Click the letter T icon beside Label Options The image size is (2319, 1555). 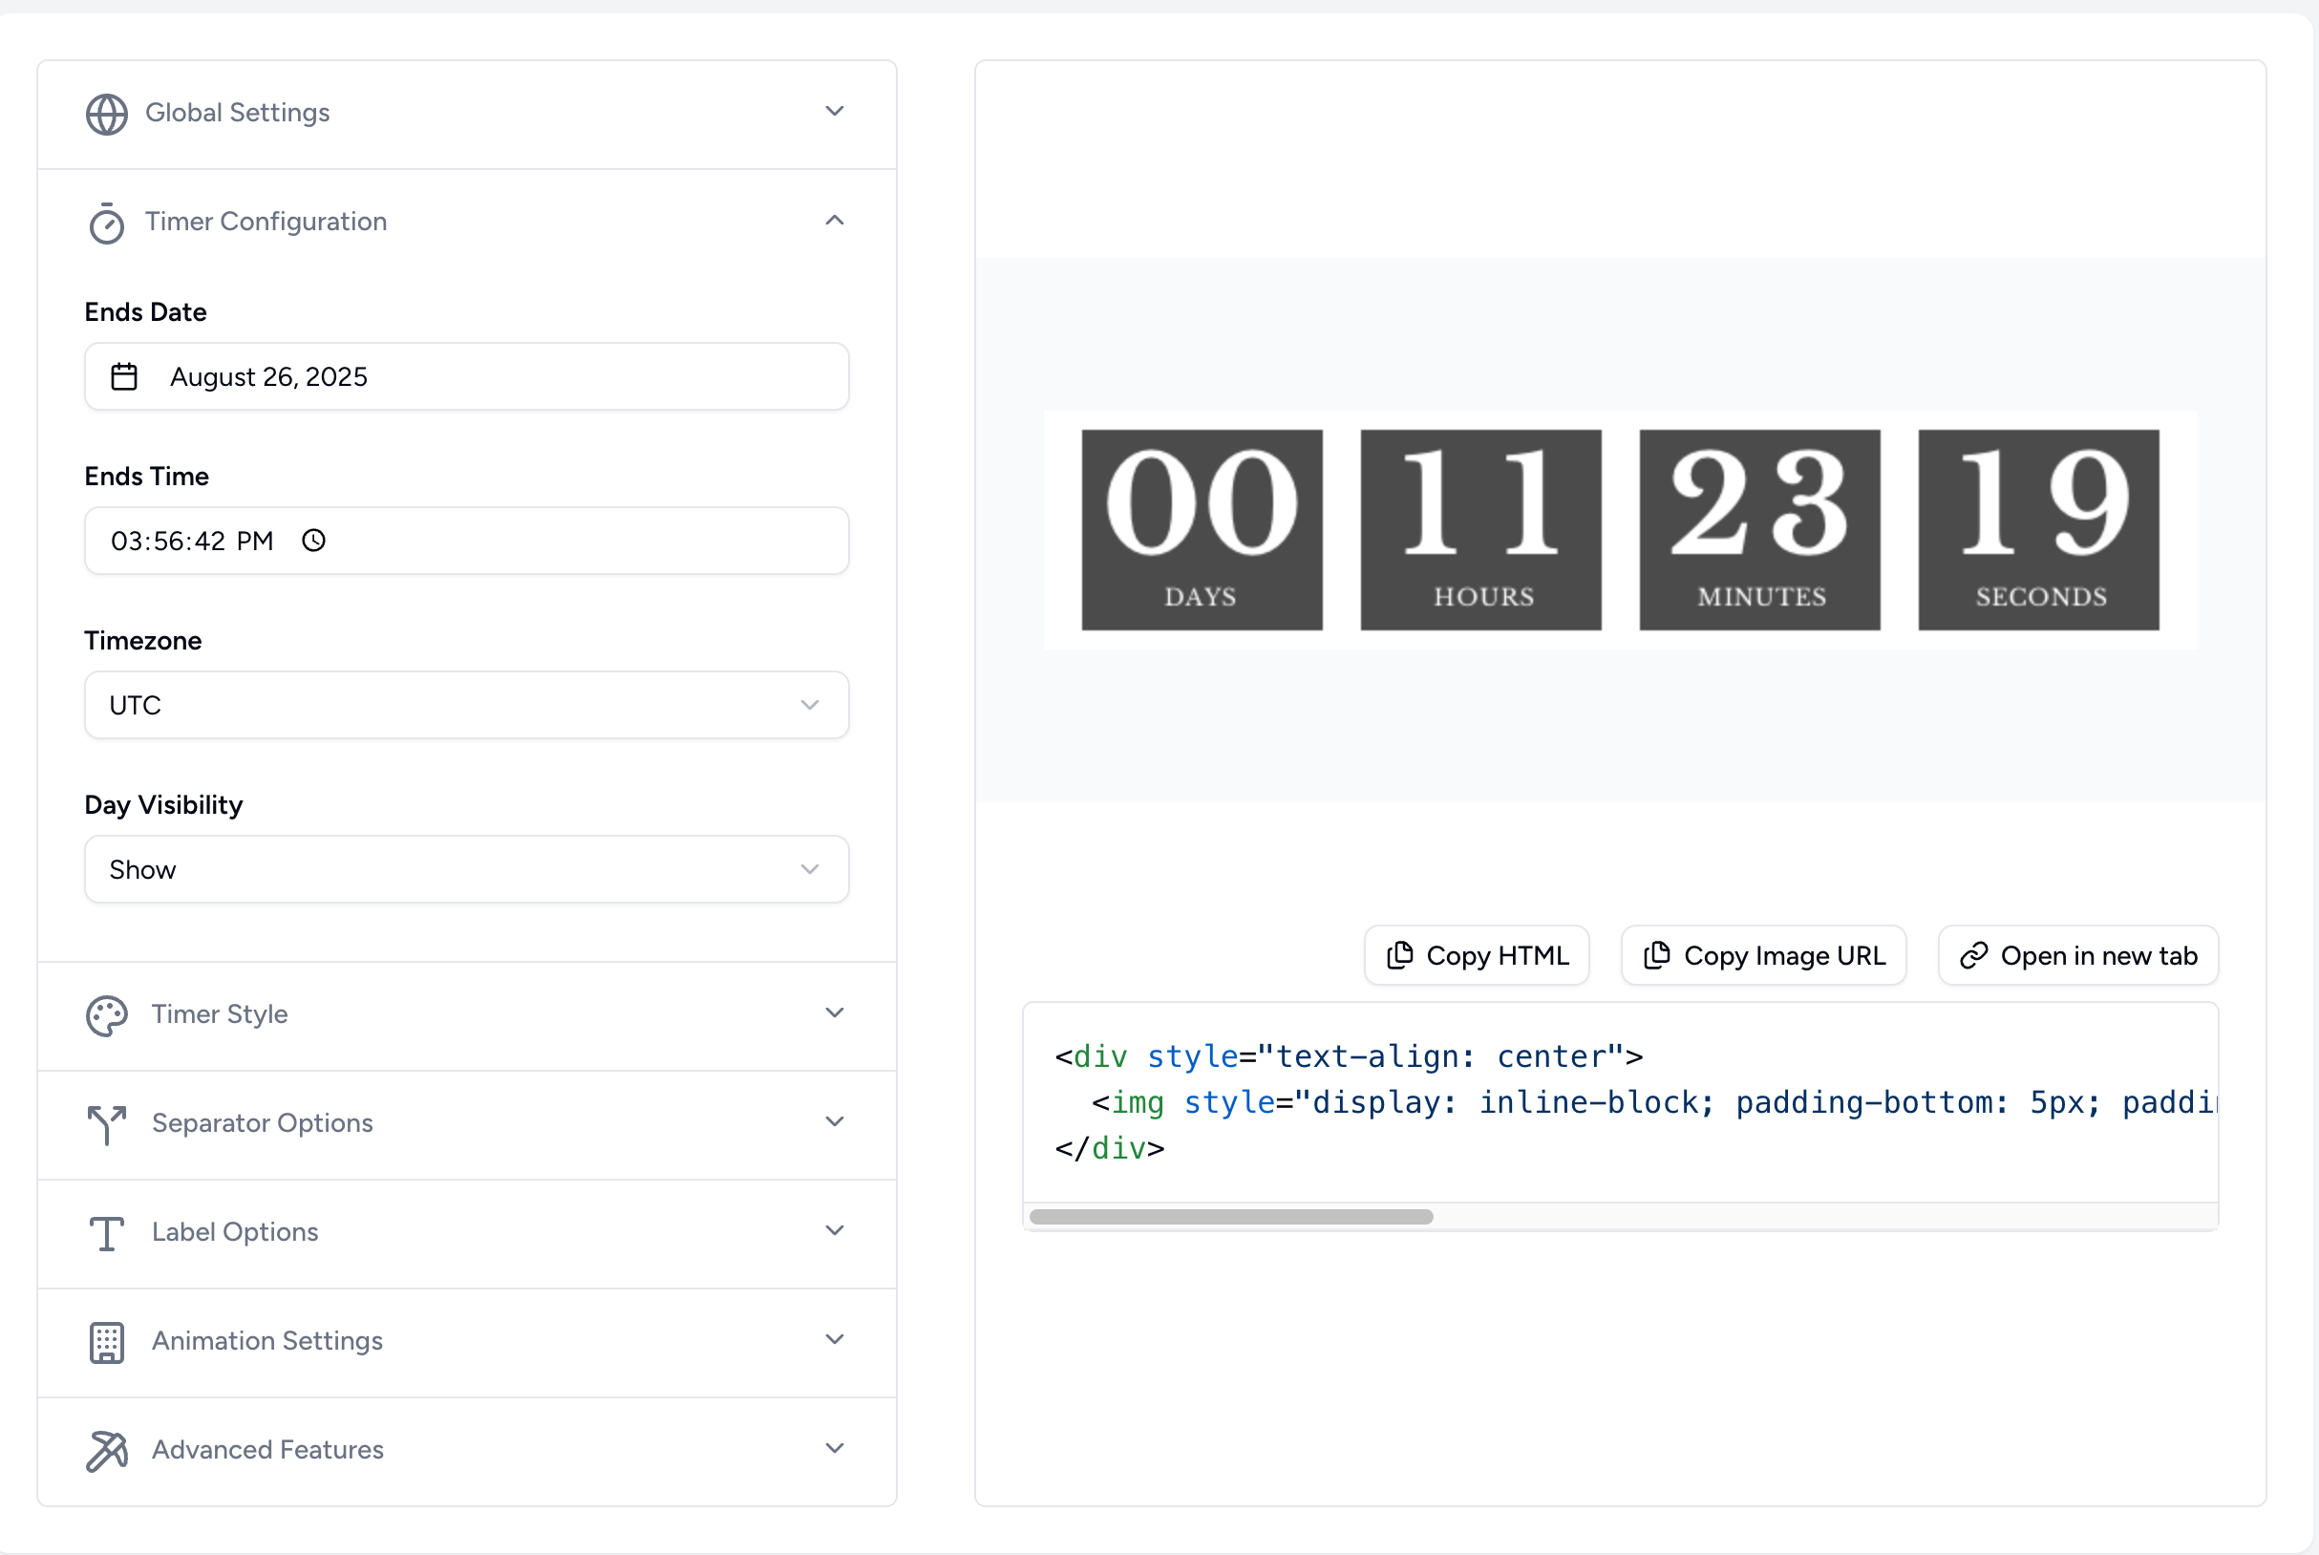[106, 1233]
